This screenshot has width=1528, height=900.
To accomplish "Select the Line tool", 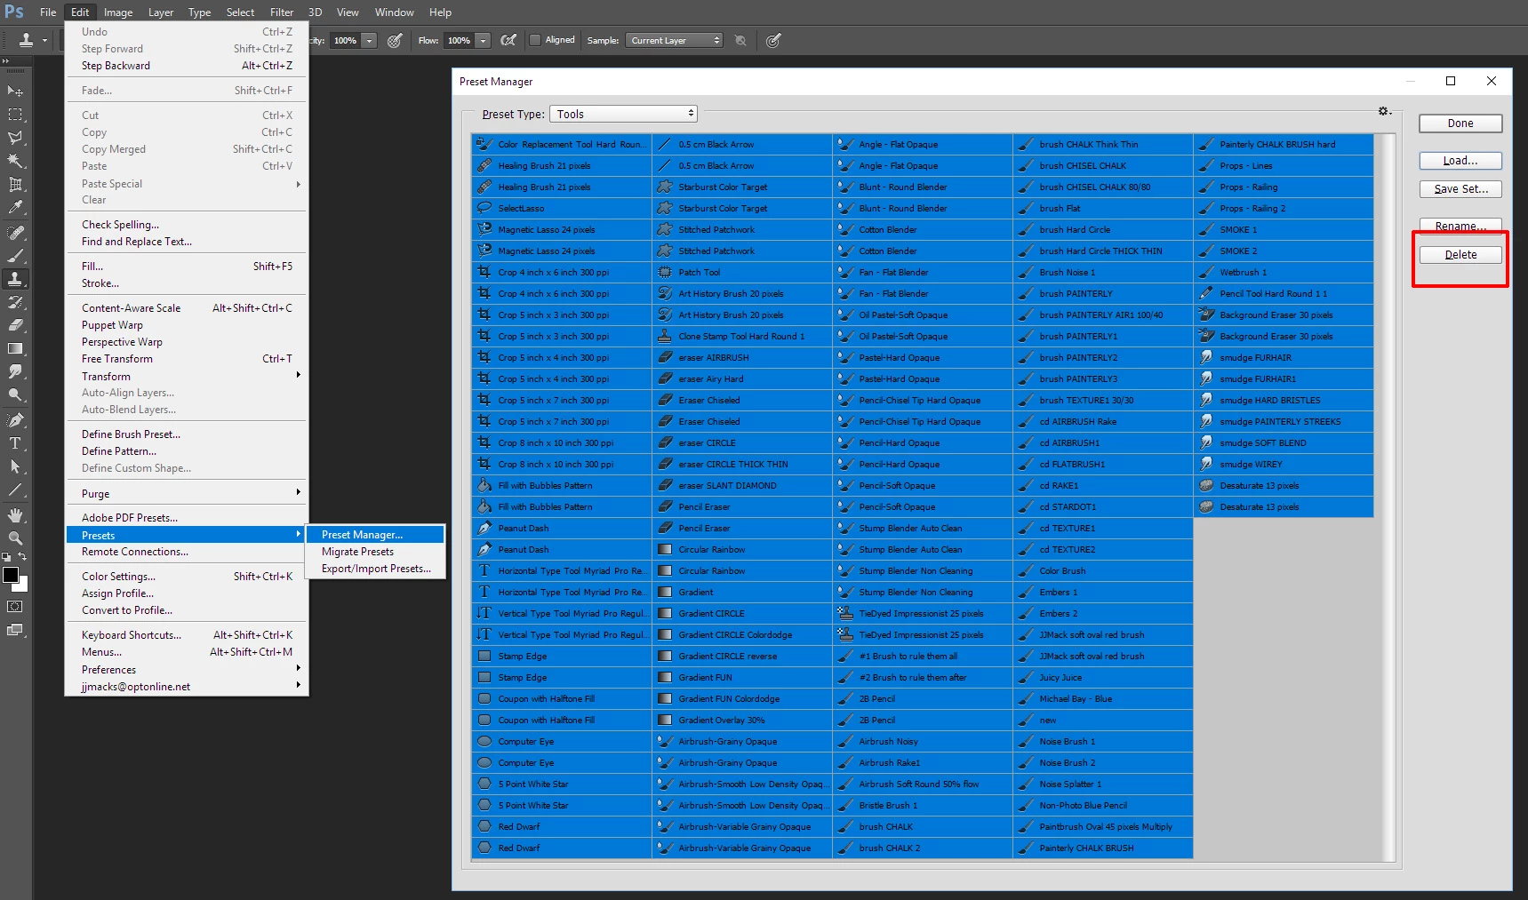I will tap(15, 490).
